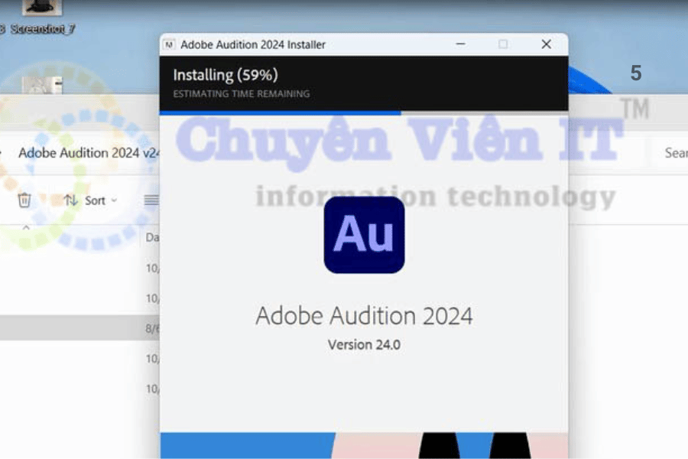Minimize the Adobe Audition 2024 Installer window
The width and height of the screenshot is (688, 459).
tap(460, 44)
